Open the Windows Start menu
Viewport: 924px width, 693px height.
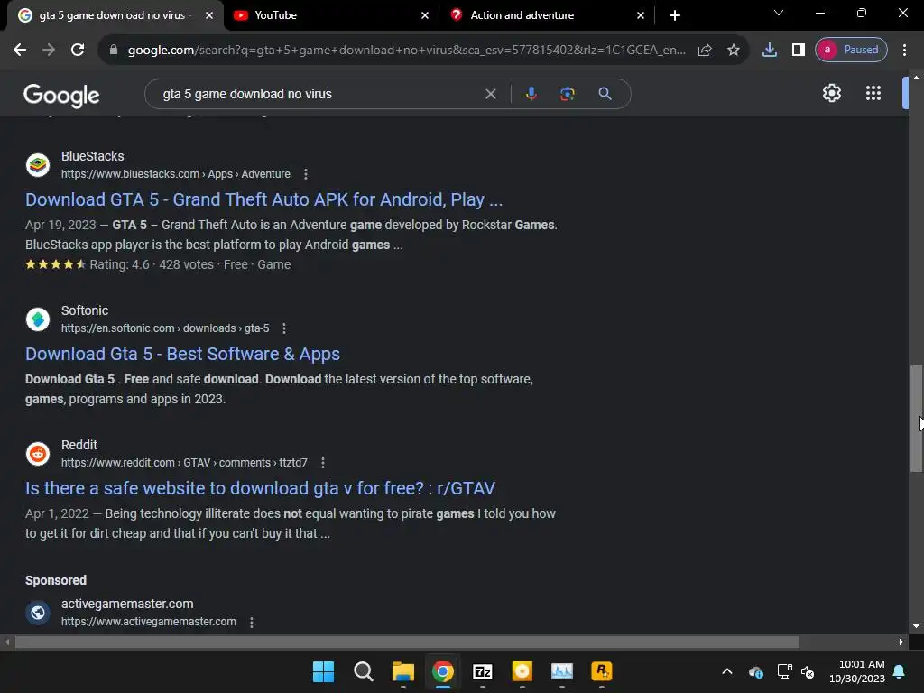[x=323, y=671]
